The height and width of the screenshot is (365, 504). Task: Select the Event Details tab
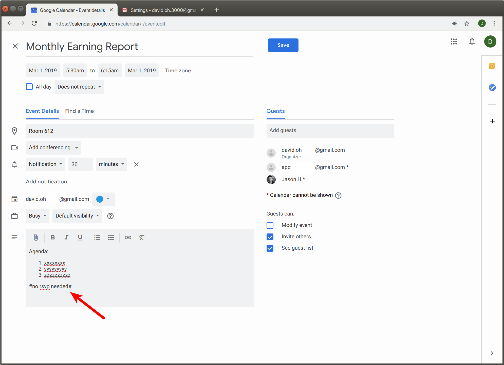pos(42,111)
